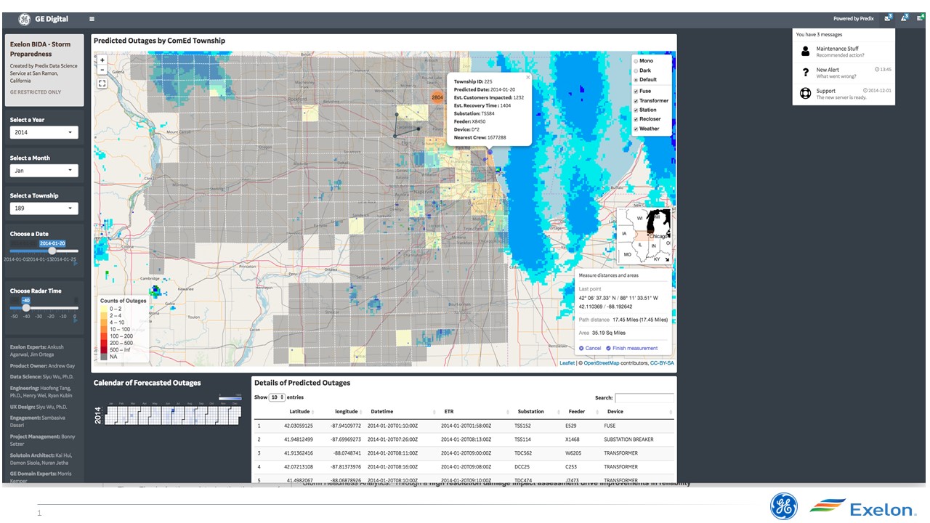Focus the table Search input field
The height and width of the screenshot is (523, 930).
pyautogui.click(x=644, y=398)
